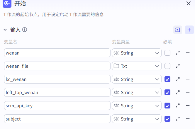Viewport: 195px width, 129px height.
Task: Open type dropdown for scm_api_key
Action: coord(137,106)
